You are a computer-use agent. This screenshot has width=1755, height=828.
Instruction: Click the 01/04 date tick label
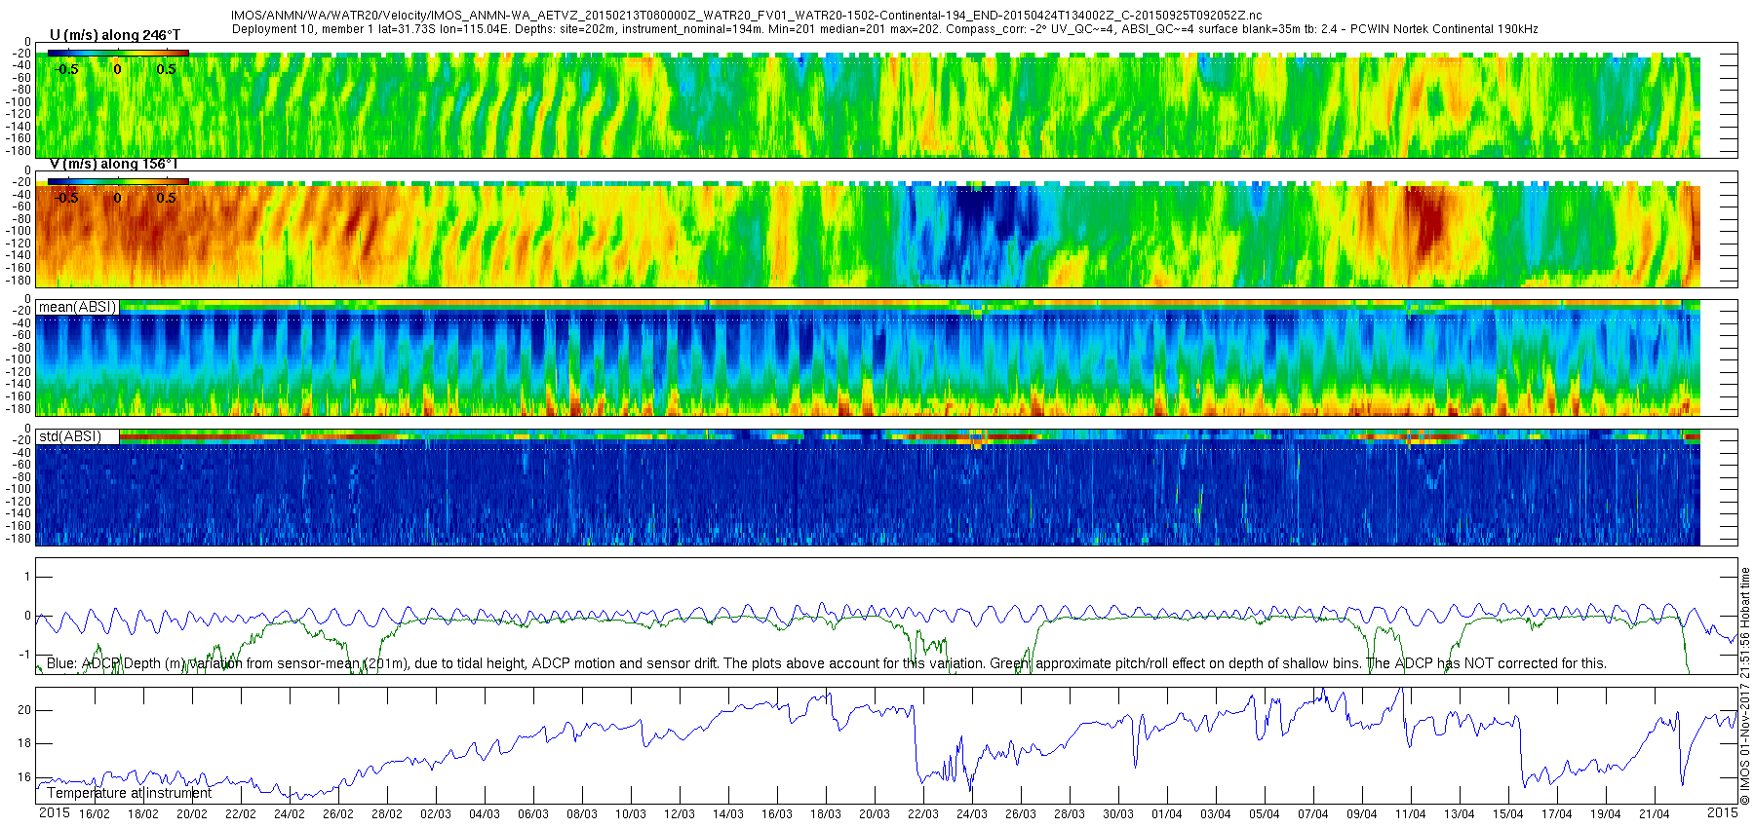click(1167, 814)
